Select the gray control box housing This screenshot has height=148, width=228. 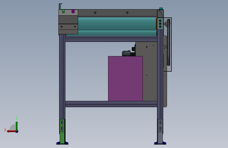point(68,22)
